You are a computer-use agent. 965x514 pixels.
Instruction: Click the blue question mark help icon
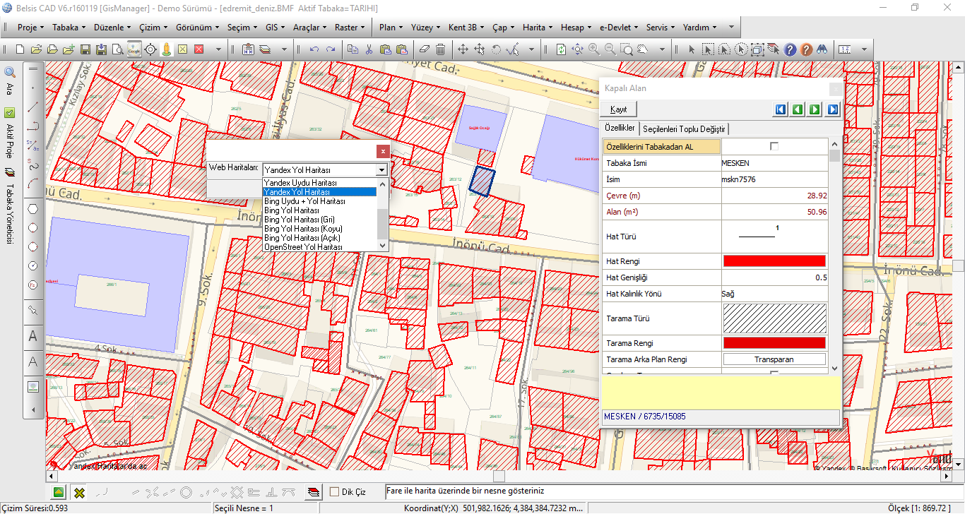click(x=790, y=49)
